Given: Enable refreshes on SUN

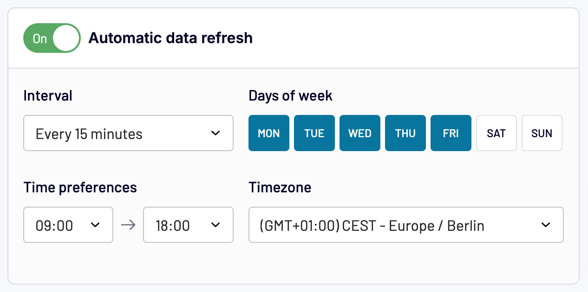Looking at the screenshot, I should [x=542, y=133].
